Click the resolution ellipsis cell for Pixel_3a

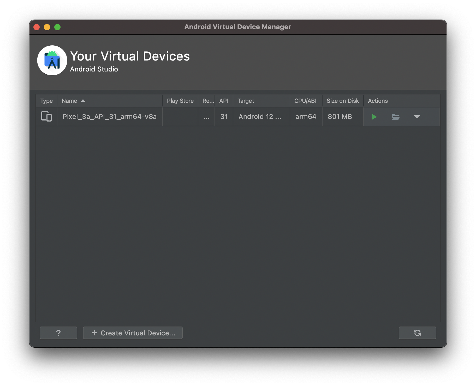click(x=206, y=117)
